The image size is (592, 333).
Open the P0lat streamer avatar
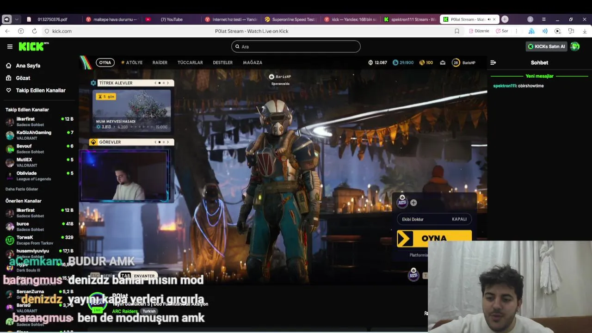(98, 302)
